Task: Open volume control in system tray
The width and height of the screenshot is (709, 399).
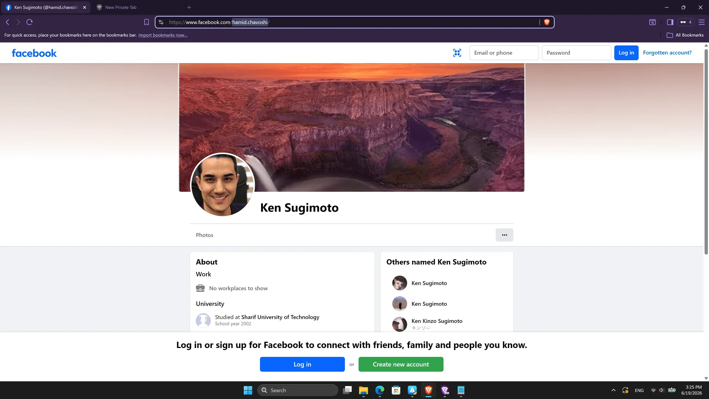Action: tap(661, 390)
